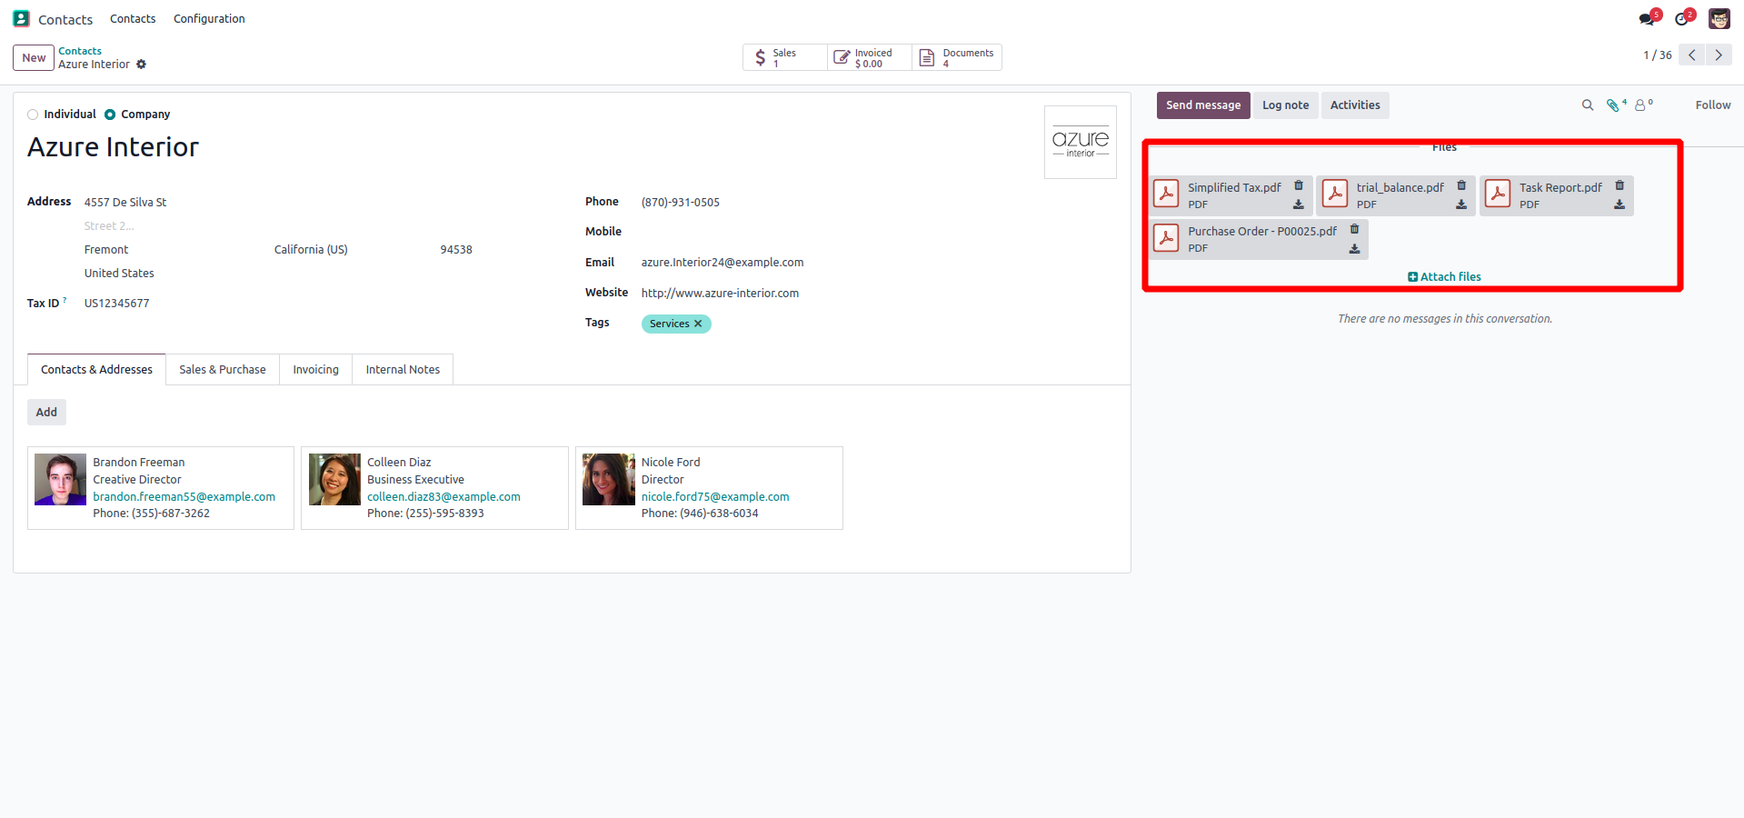Open the Contacts menu in the top bar
Viewport: 1744px width, 818px height.
(133, 19)
